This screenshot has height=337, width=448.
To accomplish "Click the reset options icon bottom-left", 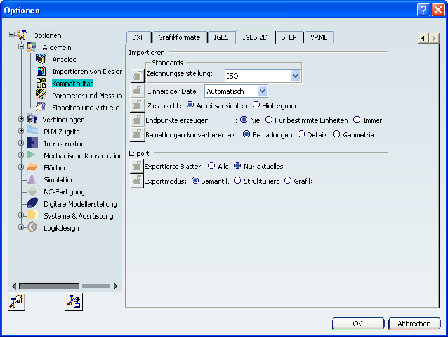I will click(16, 302).
